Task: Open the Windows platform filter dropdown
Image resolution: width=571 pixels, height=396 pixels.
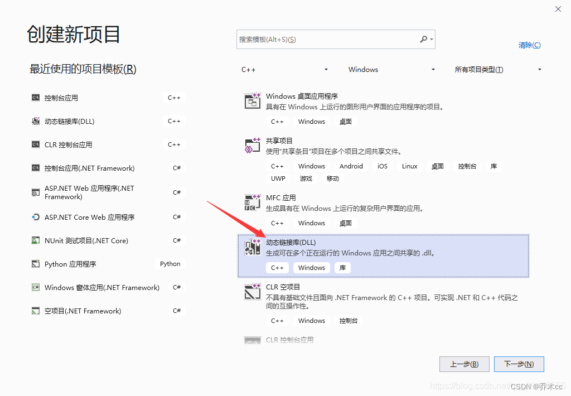Action: pyautogui.click(x=391, y=70)
